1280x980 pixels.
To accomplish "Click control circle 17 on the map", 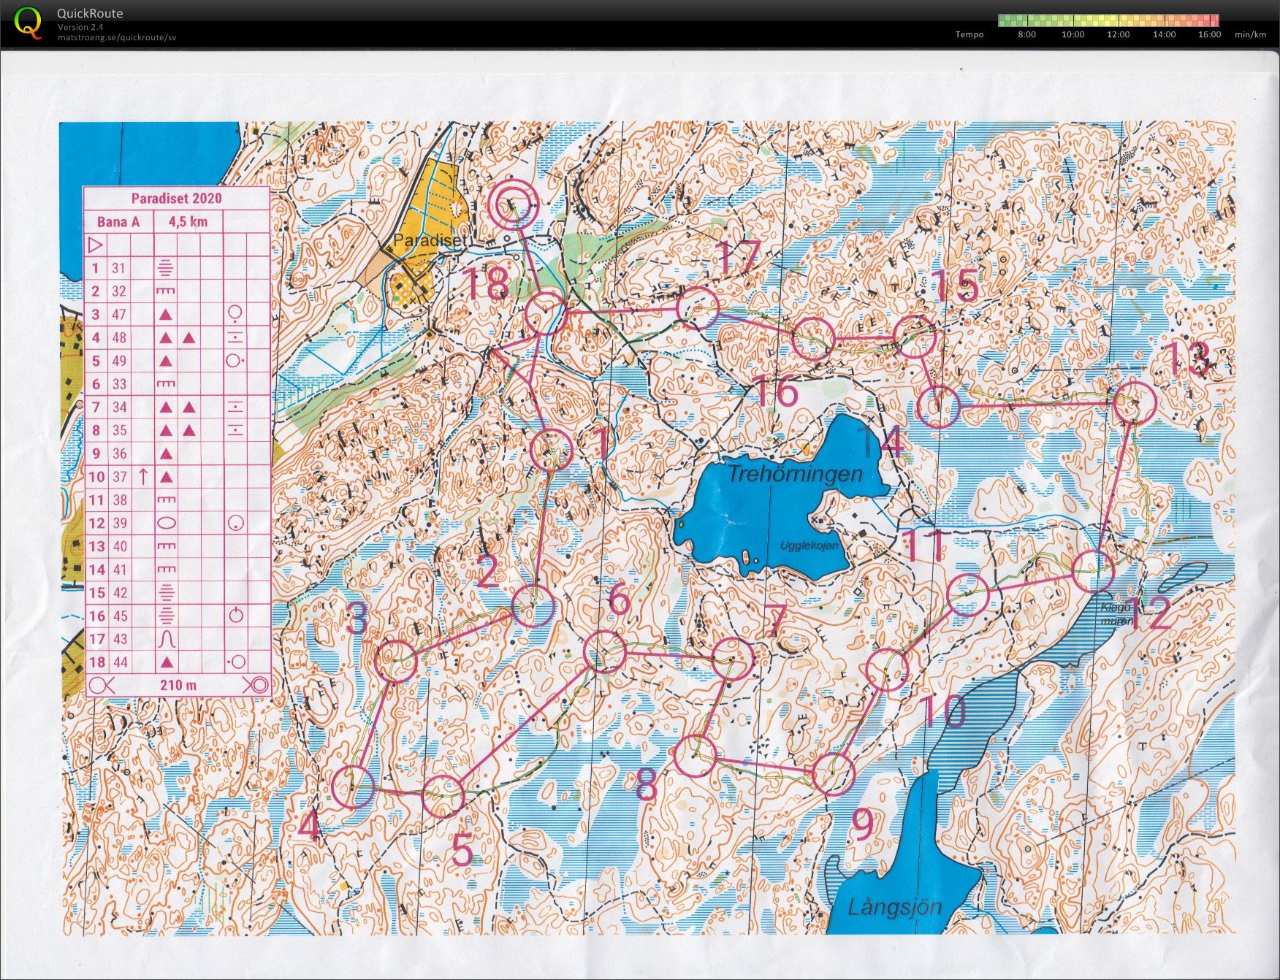I will (x=697, y=307).
